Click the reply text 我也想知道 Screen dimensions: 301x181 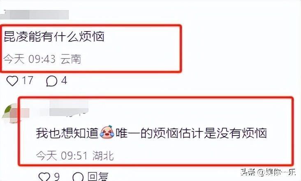tap(67, 133)
